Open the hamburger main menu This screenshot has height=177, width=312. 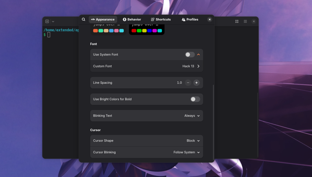(x=245, y=22)
